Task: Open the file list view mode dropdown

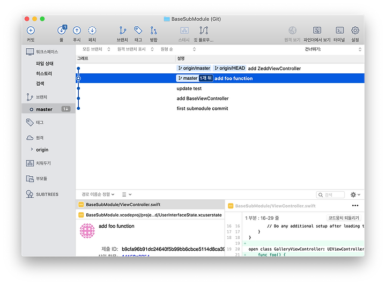Action: pos(127,194)
